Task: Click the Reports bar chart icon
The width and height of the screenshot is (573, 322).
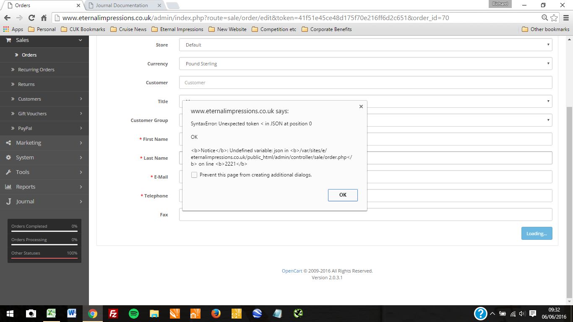Action: (x=8, y=187)
